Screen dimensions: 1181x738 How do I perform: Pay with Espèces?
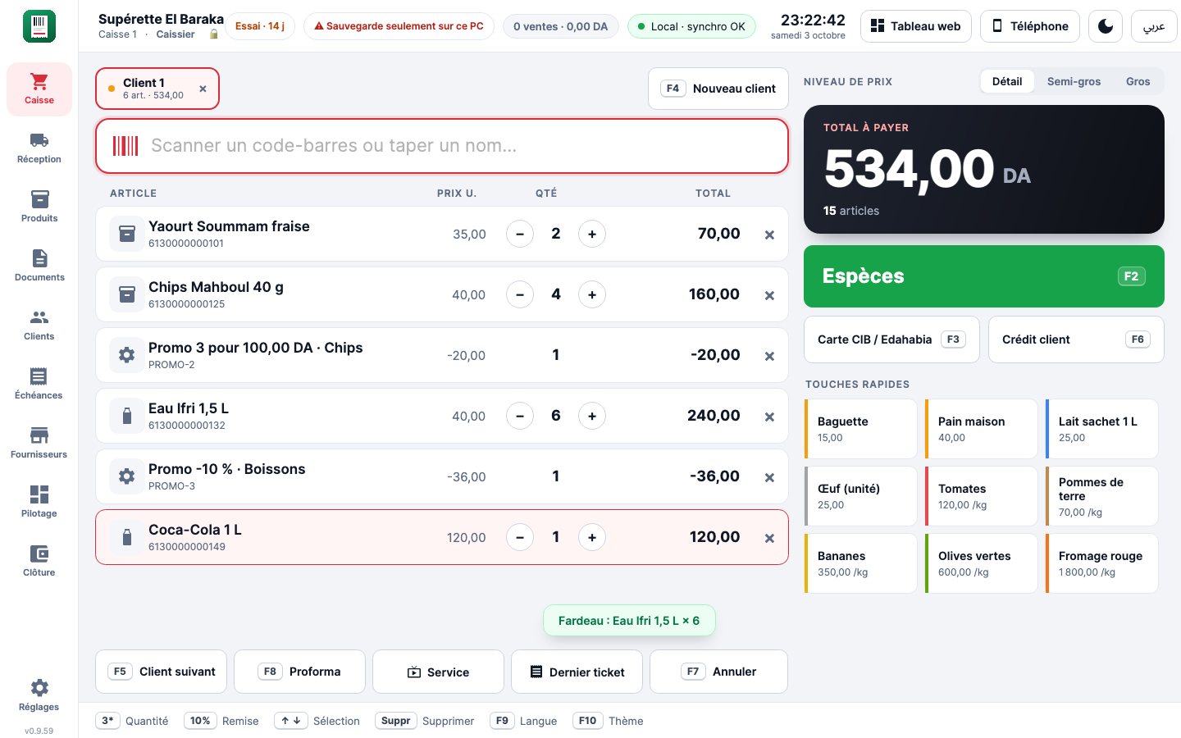(984, 276)
